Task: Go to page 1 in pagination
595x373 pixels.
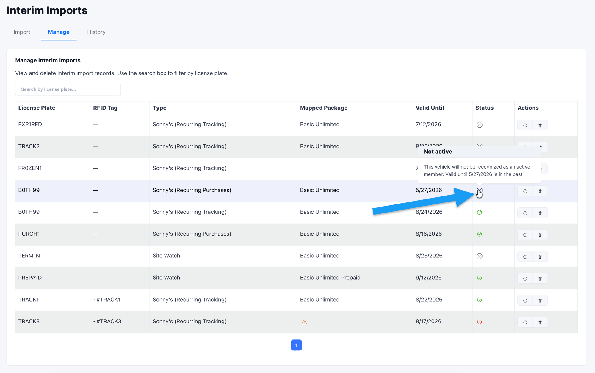Action: click(x=296, y=345)
